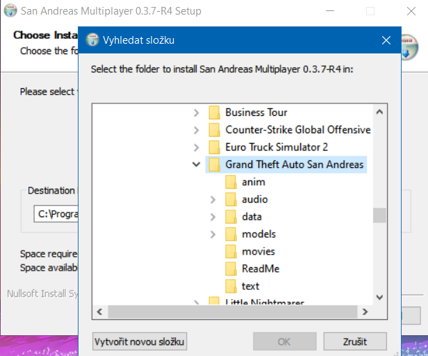Click the horizontal scrollbar thumb
This screenshot has width=428, height=356.
(x=233, y=312)
